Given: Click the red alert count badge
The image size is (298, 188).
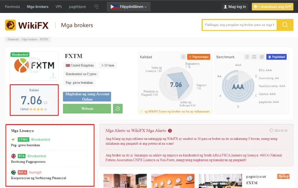Looking at the screenshot, I should (x=170, y=131).
